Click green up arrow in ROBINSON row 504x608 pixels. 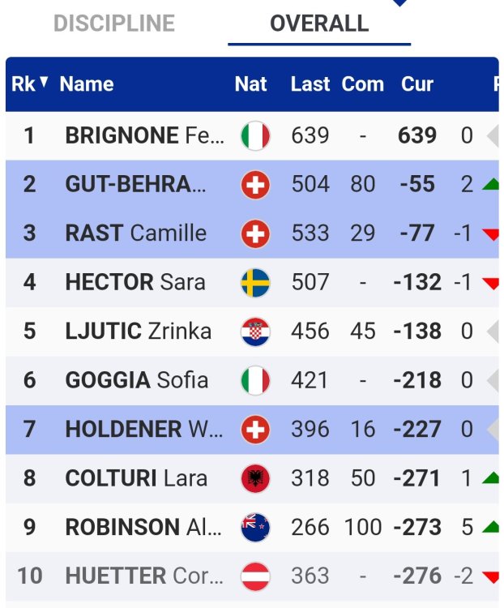coord(489,528)
